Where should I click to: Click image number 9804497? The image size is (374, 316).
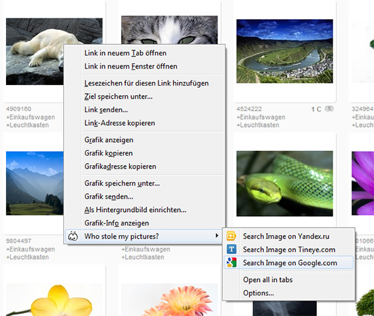(18, 241)
